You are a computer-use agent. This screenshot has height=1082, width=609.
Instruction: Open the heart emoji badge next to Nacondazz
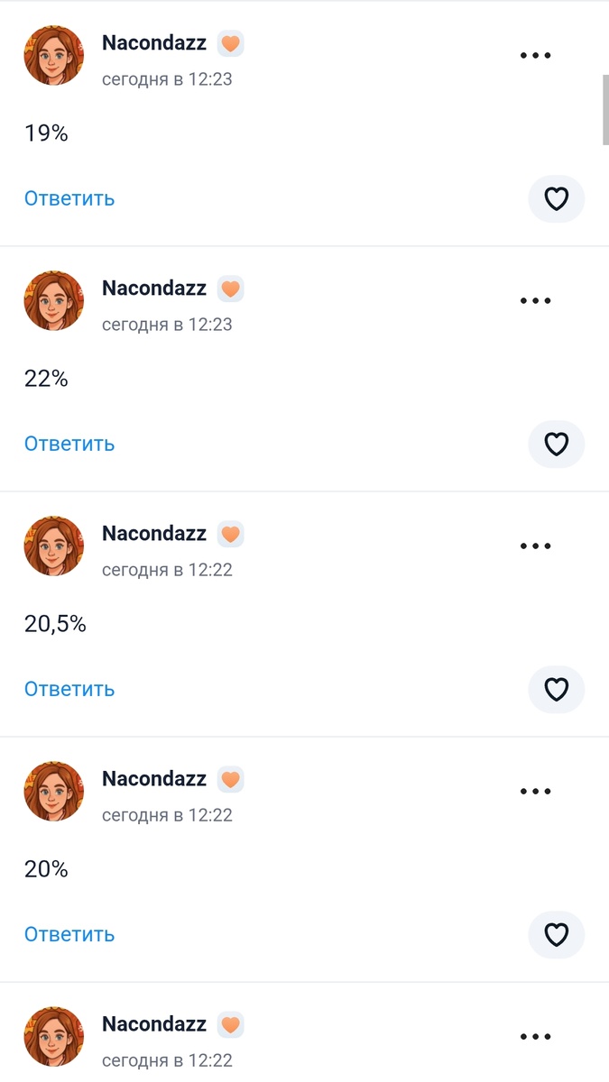230,41
